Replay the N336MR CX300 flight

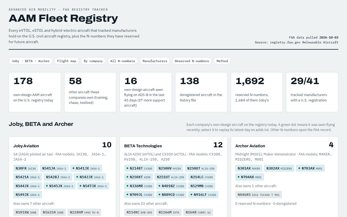[x=139, y=186]
